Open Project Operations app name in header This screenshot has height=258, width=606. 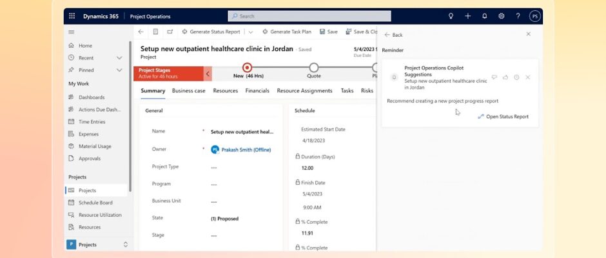click(150, 17)
